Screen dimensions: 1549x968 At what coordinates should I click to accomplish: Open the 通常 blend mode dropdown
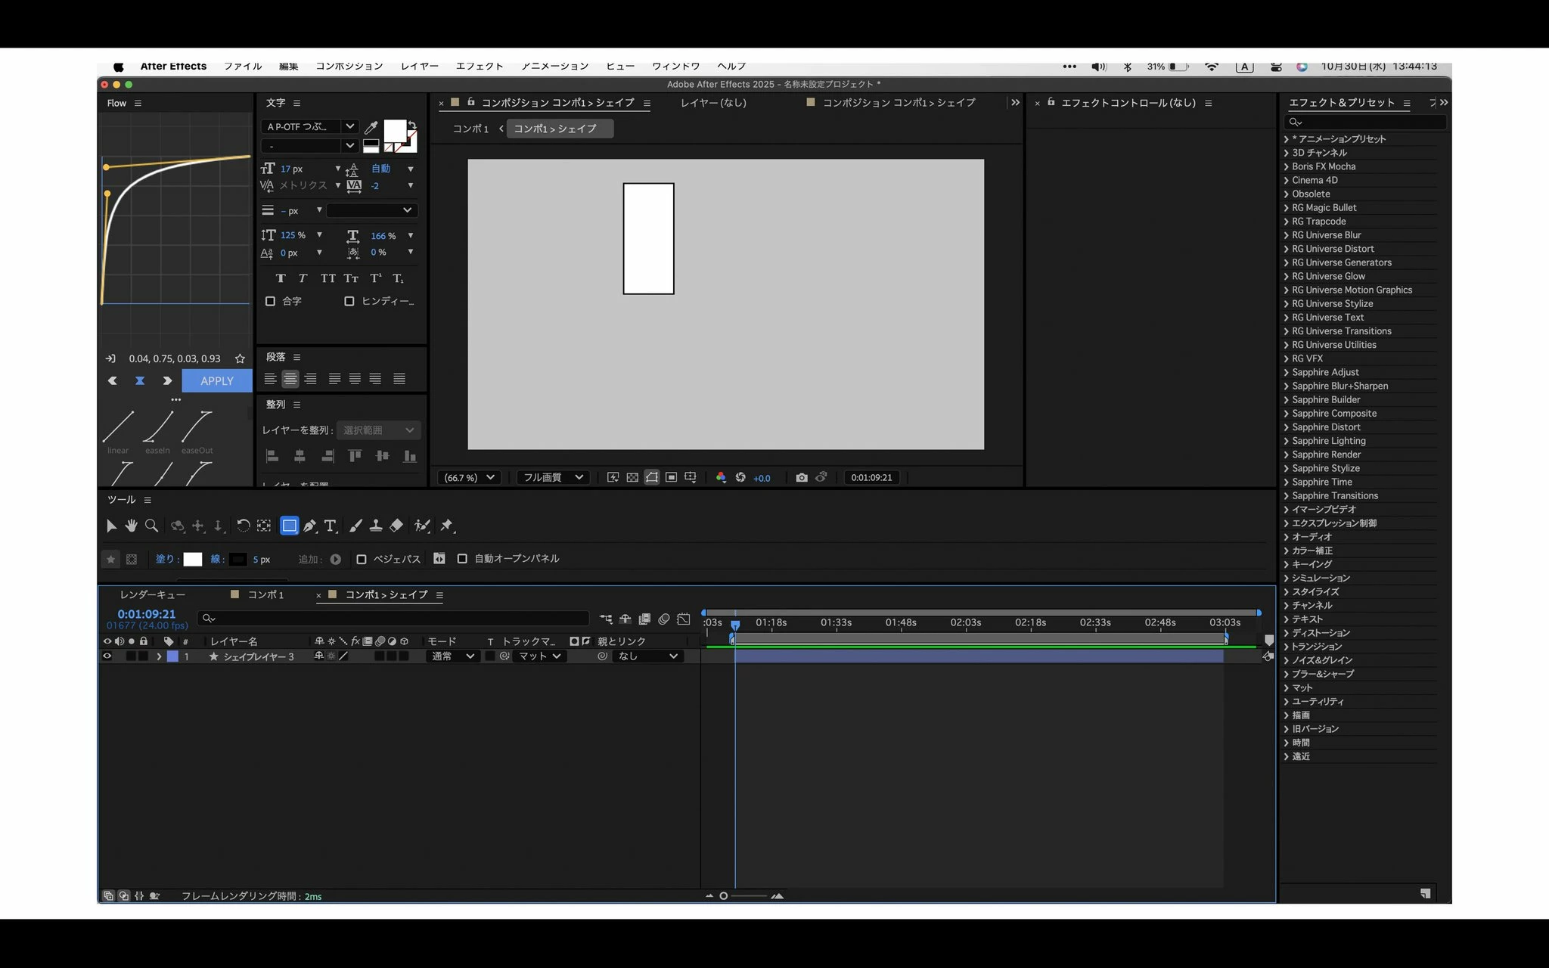(x=452, y=656)
